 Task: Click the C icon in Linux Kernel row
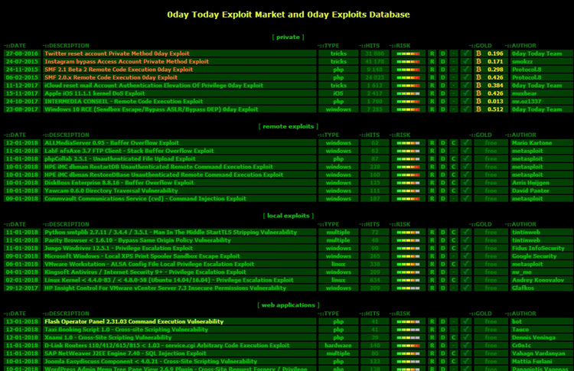[x=454, y=280]
